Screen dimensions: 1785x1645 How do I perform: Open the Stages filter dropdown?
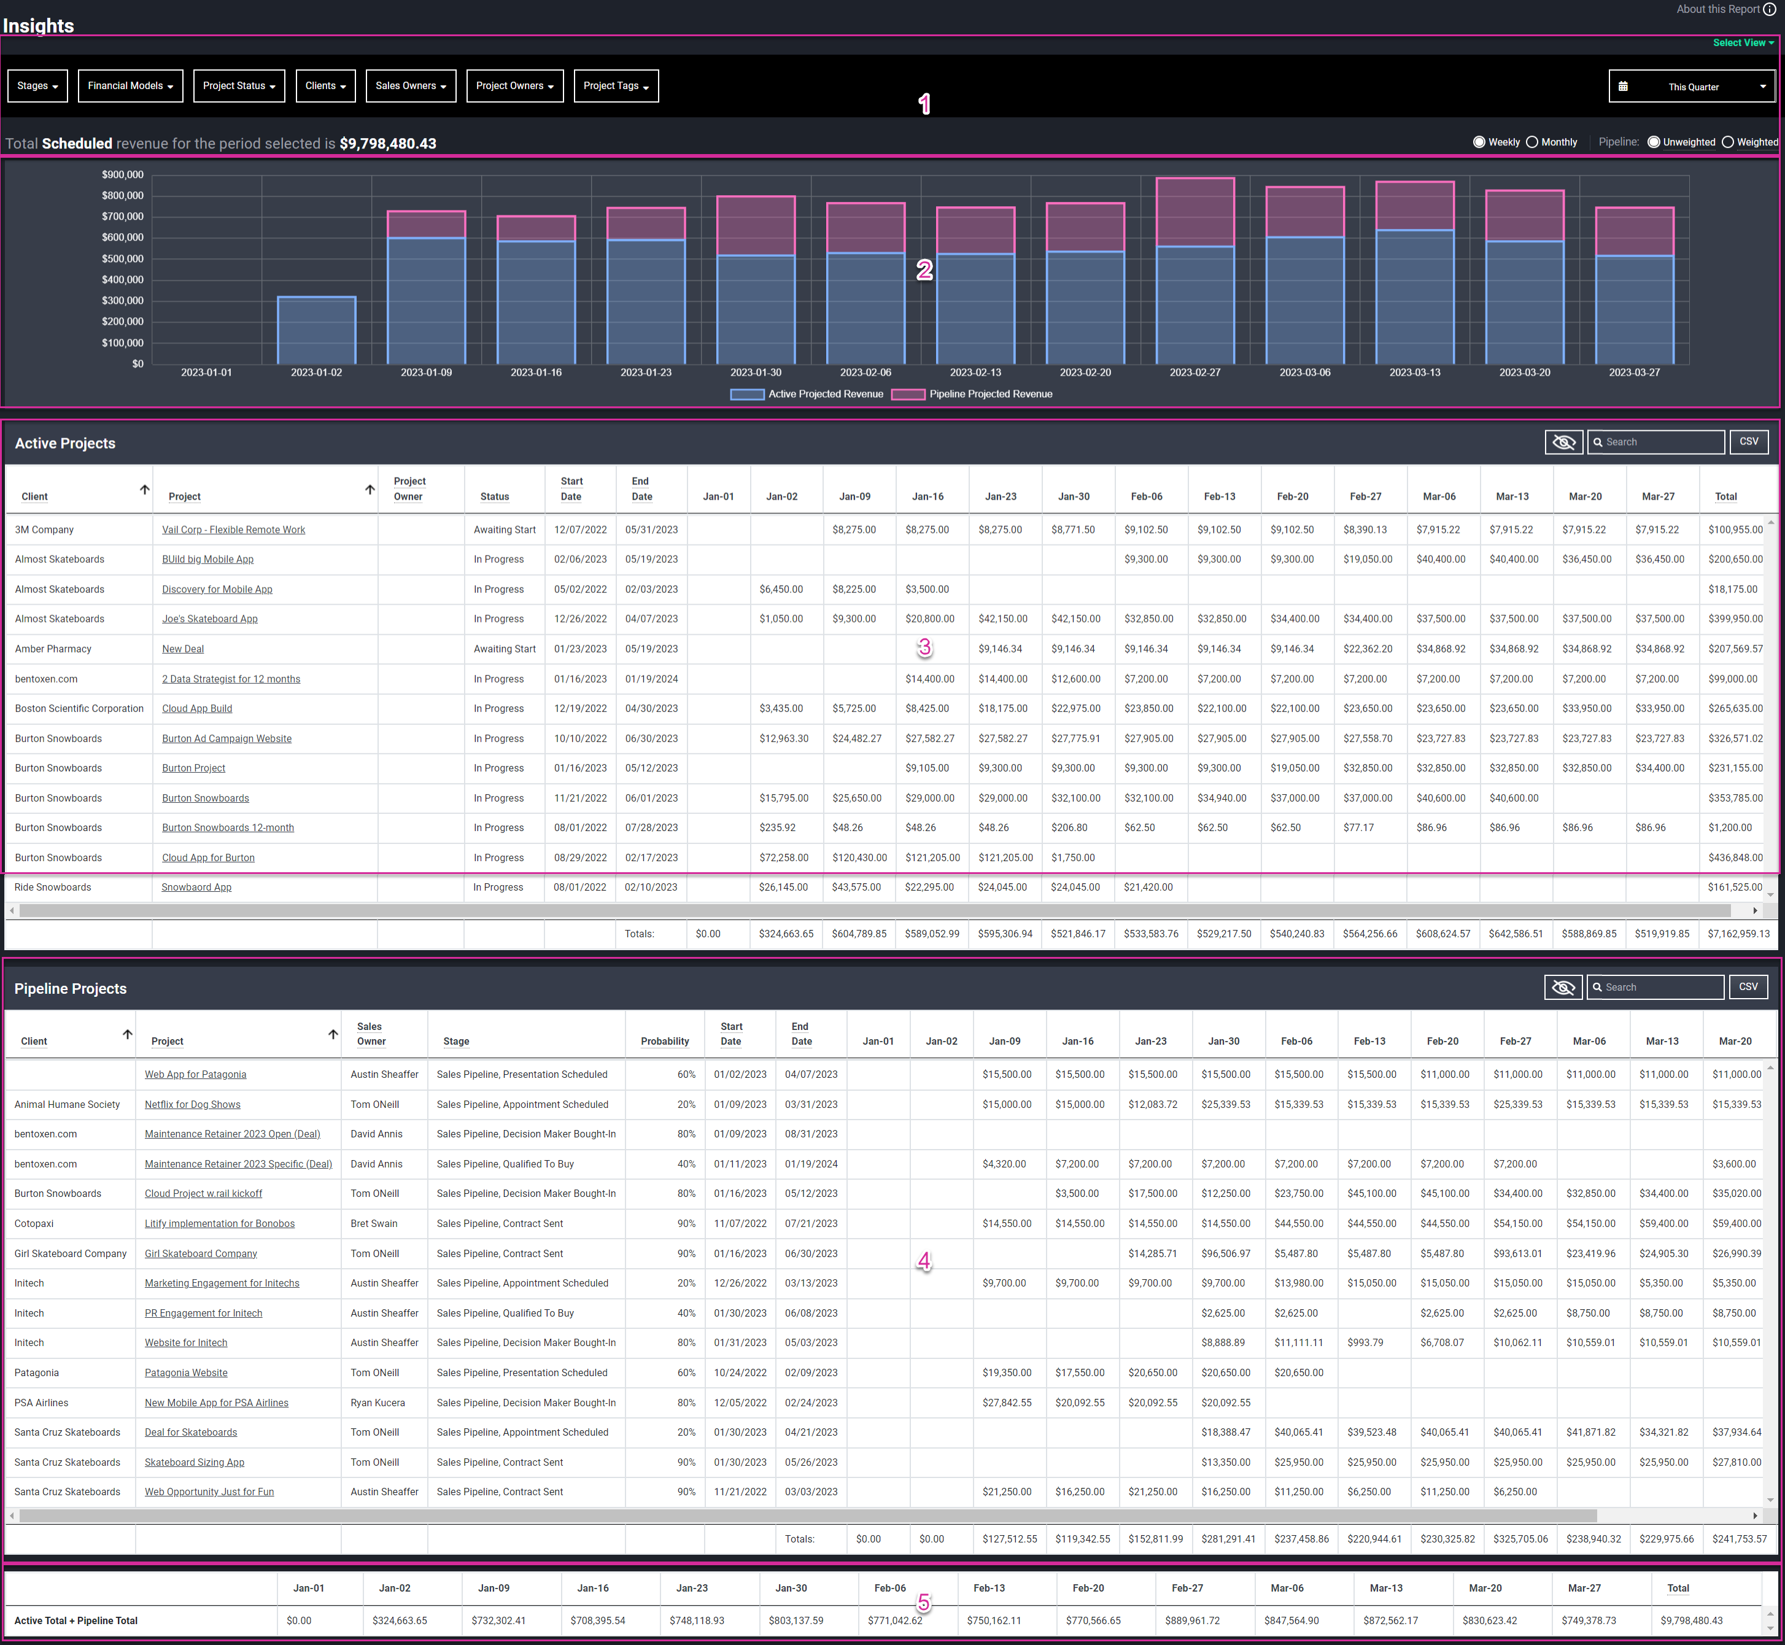click(x=37, y=87)
